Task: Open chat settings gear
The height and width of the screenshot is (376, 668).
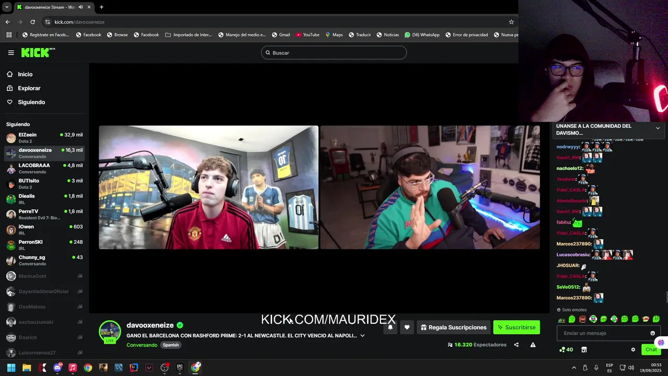Action: coord(633,350)
